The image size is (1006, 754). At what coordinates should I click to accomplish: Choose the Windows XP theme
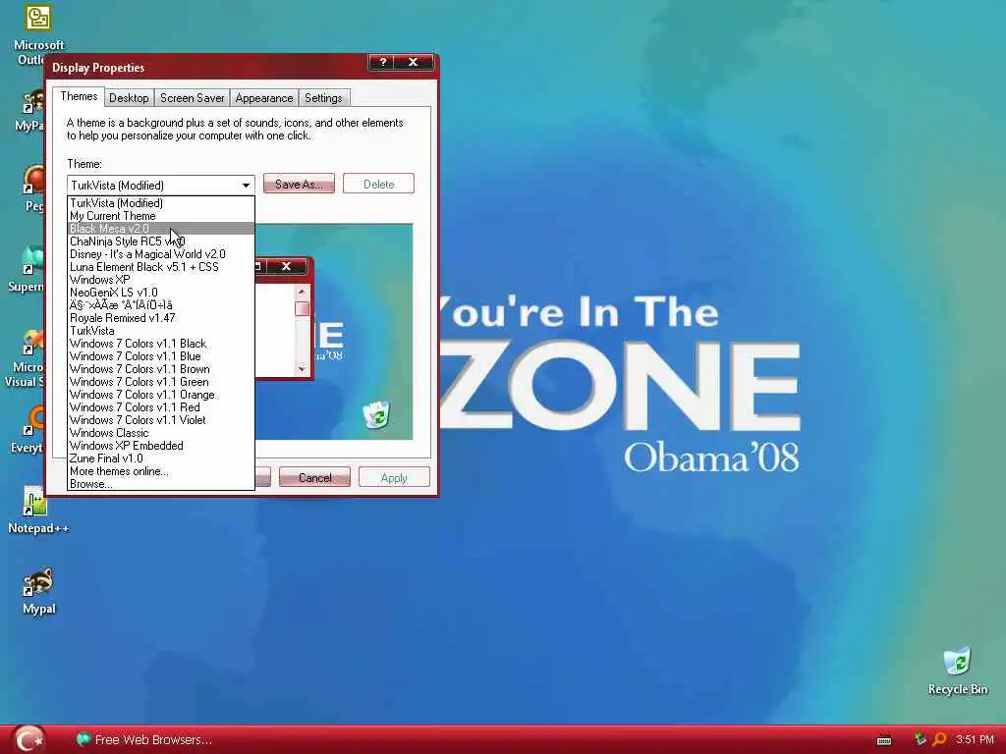click(x=161, y=280)
